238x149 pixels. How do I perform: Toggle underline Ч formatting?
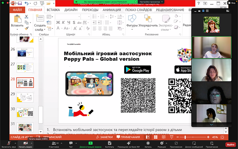tap(69, 23)
